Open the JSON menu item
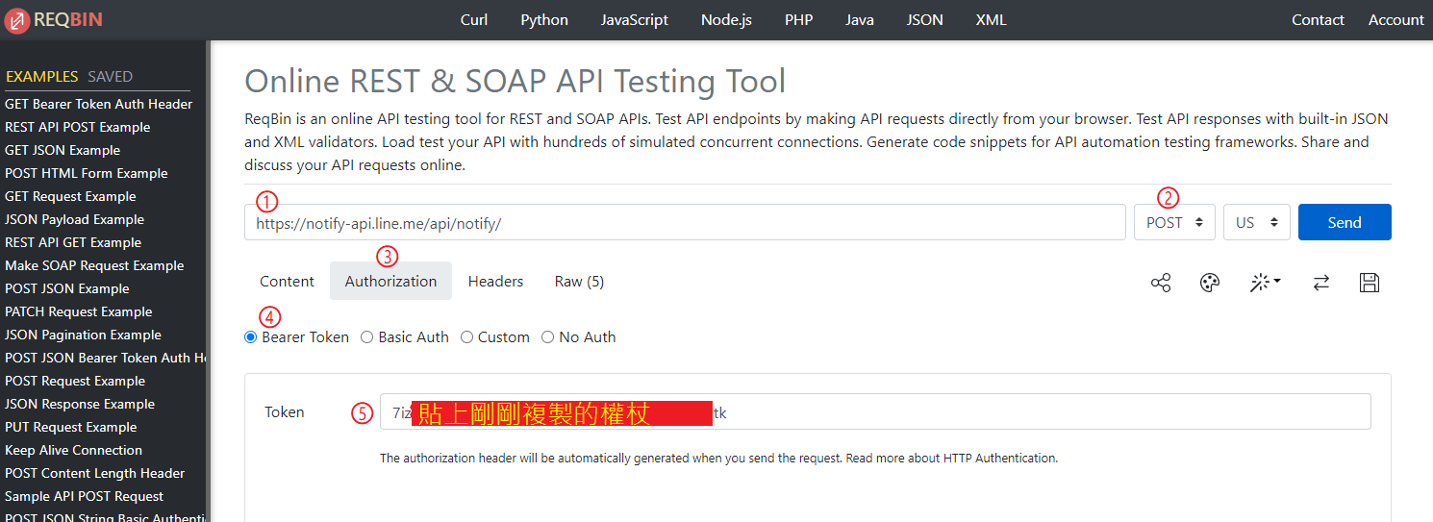1433x522 pixels. pos(925,19)
